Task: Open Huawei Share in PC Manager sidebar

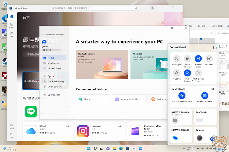Action: pos(54,68)
